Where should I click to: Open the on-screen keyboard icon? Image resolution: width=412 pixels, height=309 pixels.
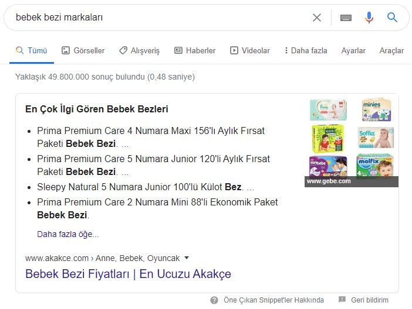(346, 18)
